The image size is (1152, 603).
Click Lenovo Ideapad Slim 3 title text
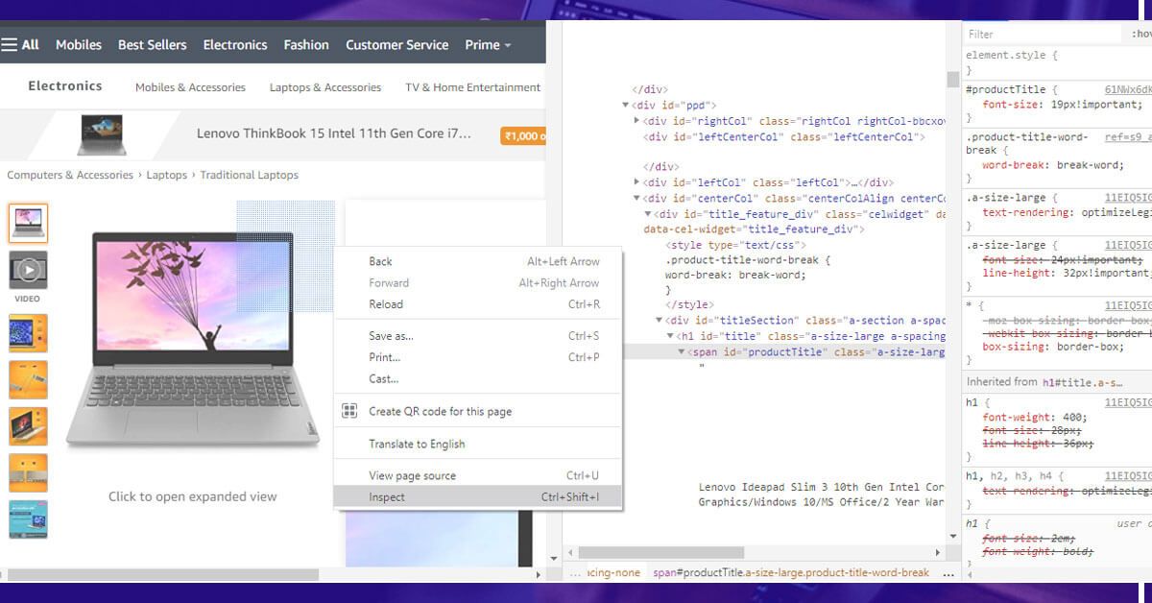[x=821, y=488]
